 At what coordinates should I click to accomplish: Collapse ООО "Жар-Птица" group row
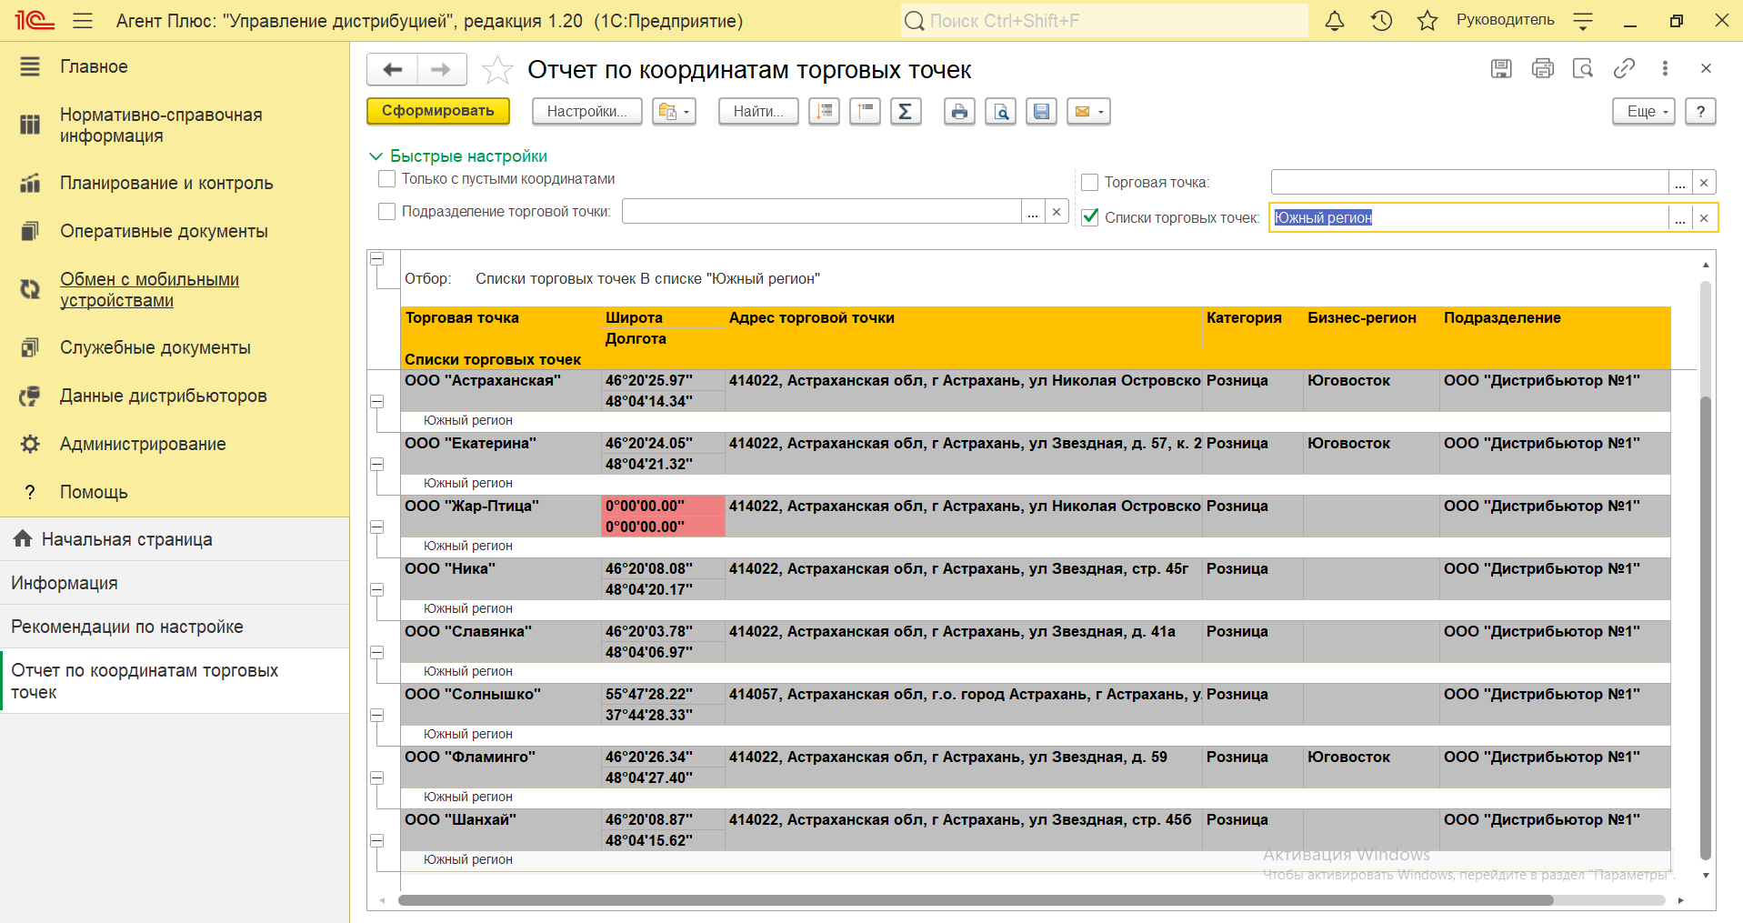pyautogui.click(x=376, y=527)
